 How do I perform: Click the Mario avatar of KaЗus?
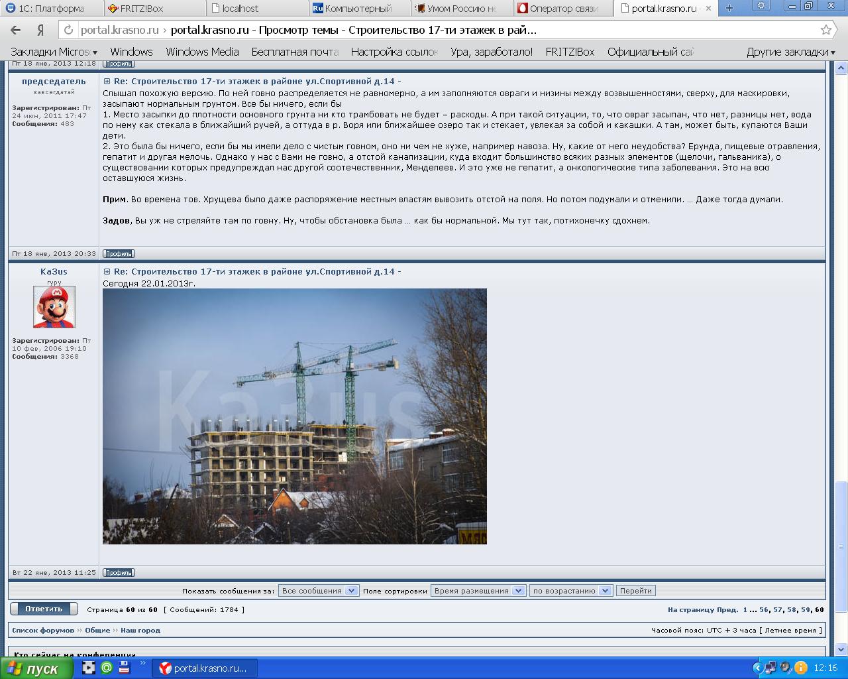click(x=54, y=307)
